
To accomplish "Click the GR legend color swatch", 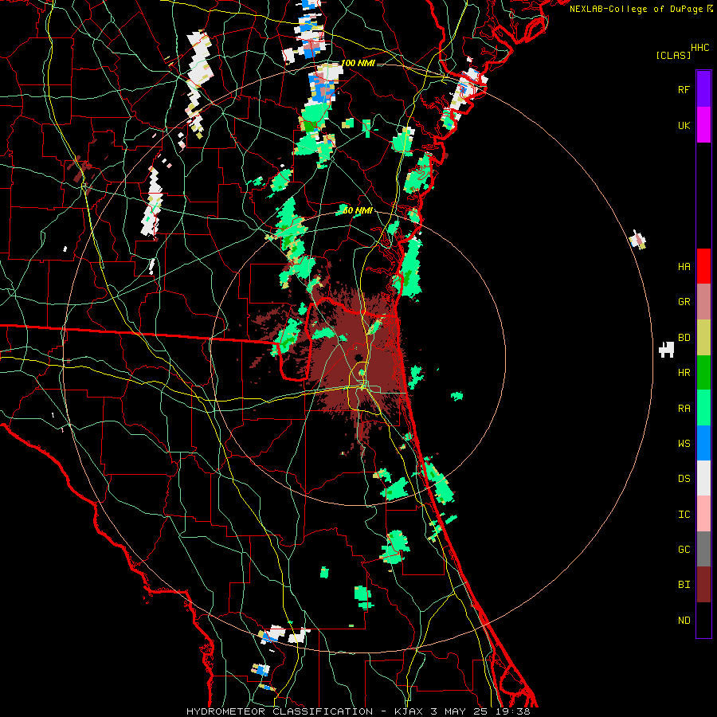I will tap(703, 302).
